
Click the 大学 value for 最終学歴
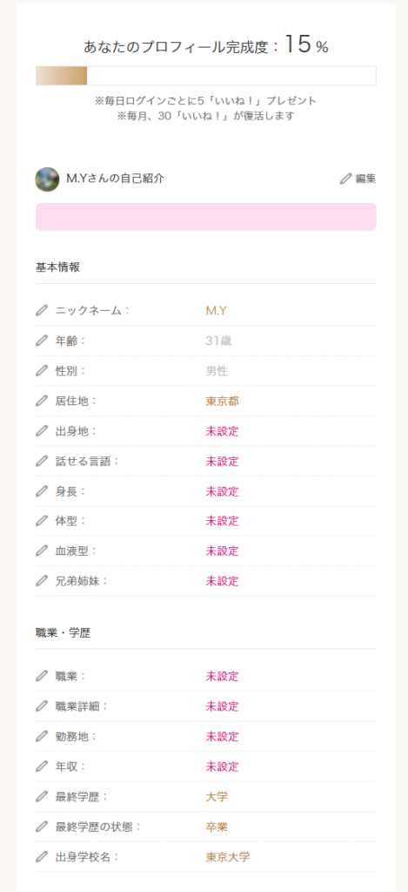[217, 796]
